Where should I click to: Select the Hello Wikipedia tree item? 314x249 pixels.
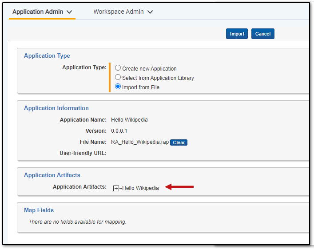140,188
